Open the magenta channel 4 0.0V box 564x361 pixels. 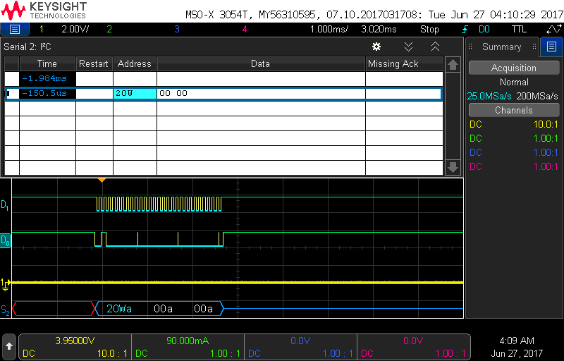point(414,347)
